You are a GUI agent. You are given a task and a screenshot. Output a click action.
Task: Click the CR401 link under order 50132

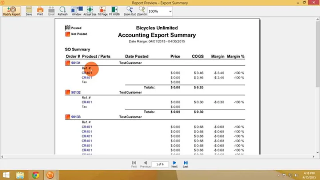87,102
